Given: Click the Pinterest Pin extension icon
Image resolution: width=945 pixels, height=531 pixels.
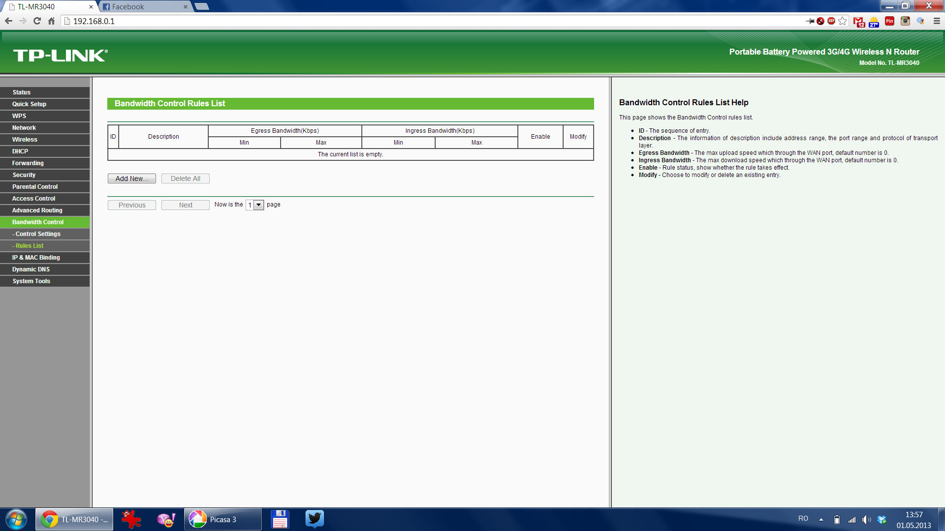Looking at the screenshot, I should pyautogui.click(x=889, y=21).
